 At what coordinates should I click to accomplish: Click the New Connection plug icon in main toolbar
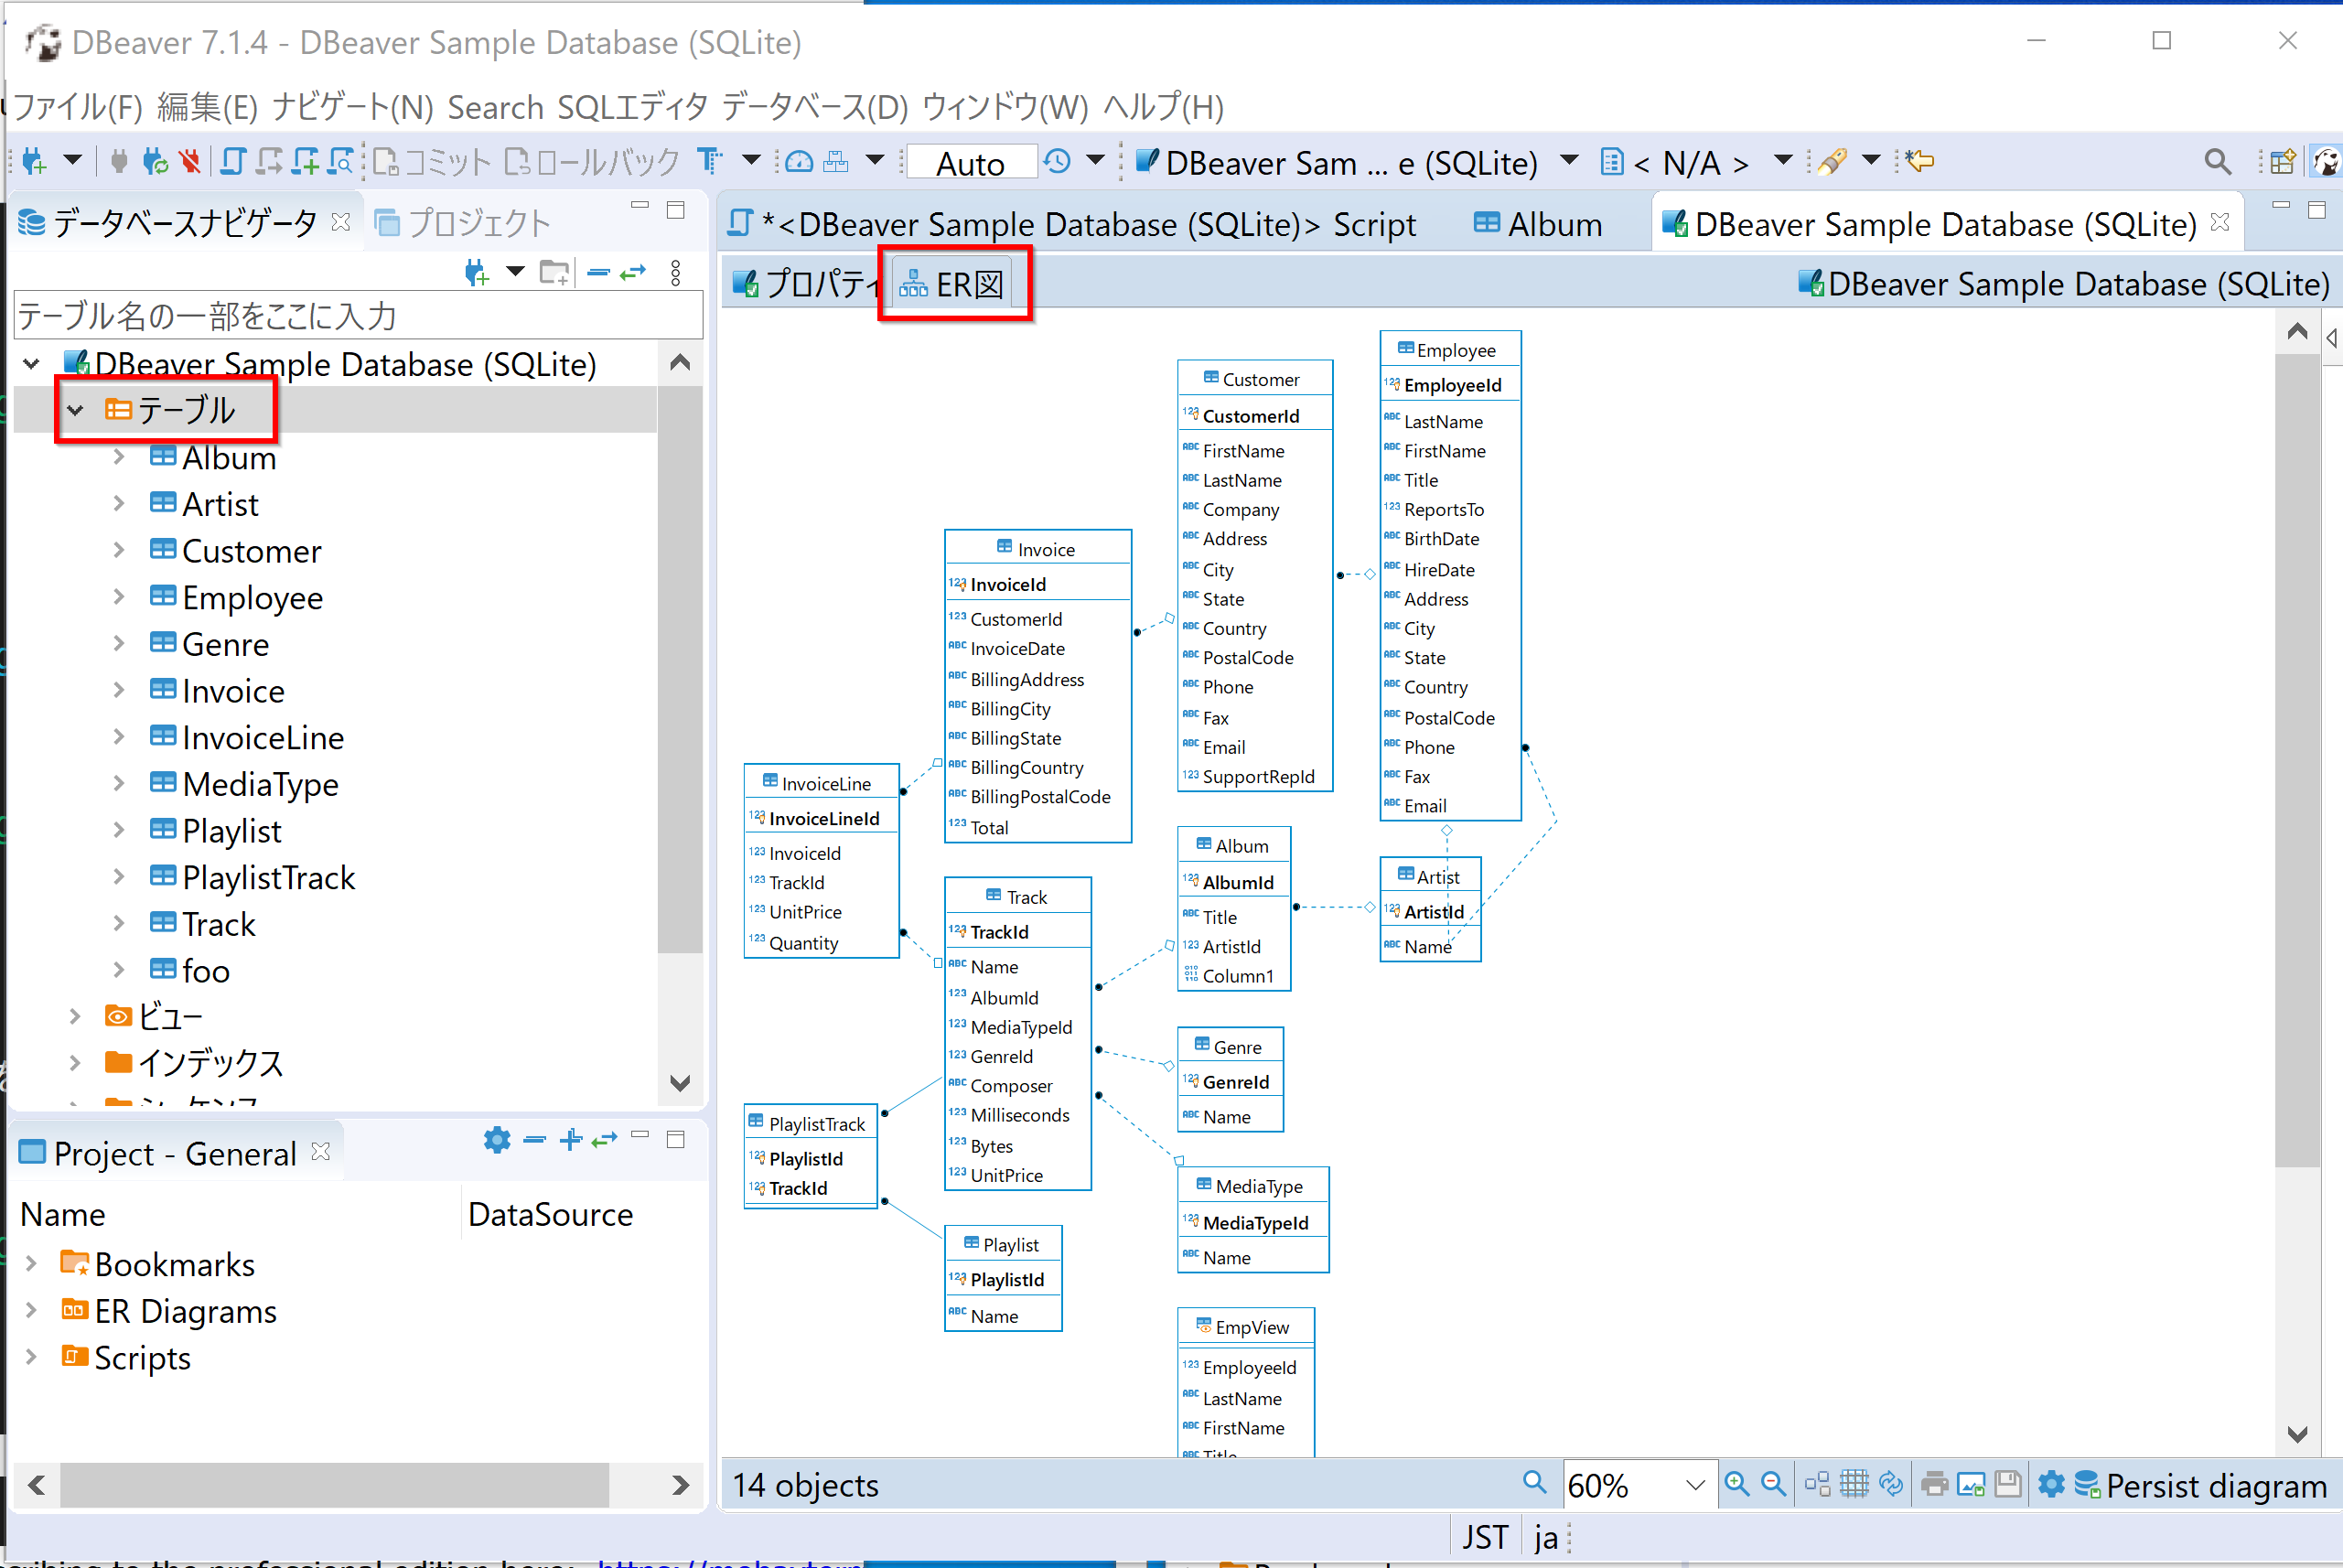pyautogui.click(x=35, y=161)
